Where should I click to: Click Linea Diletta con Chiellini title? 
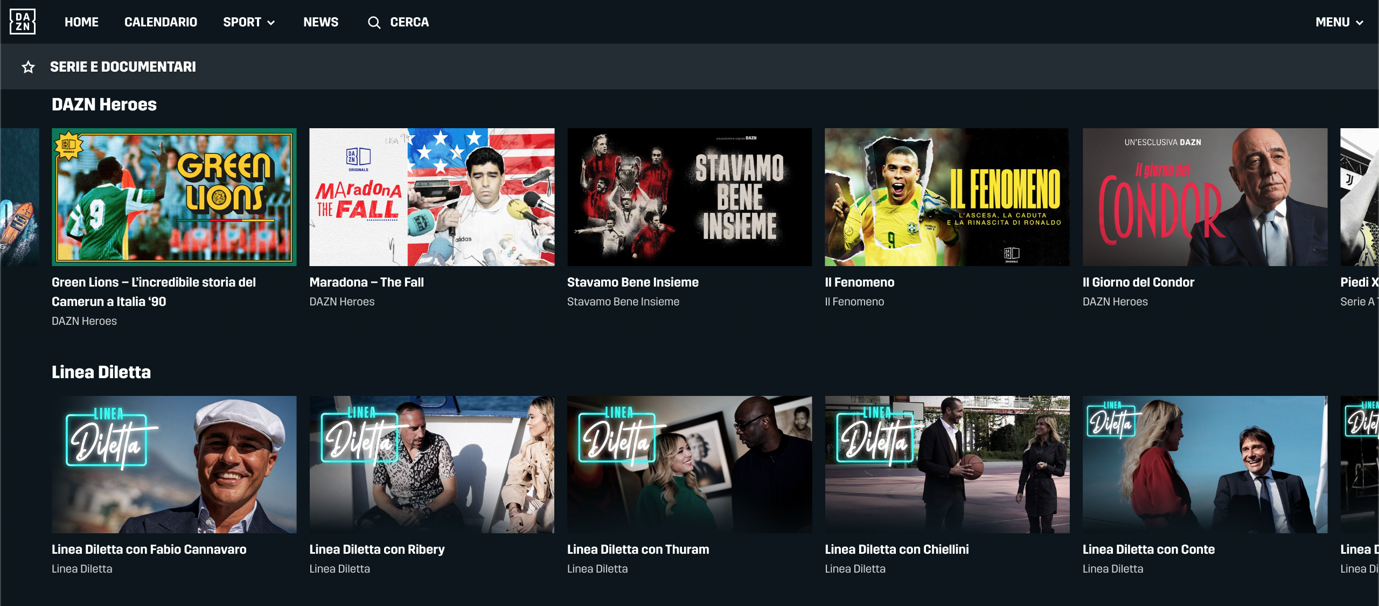click(x=896, y=549)
